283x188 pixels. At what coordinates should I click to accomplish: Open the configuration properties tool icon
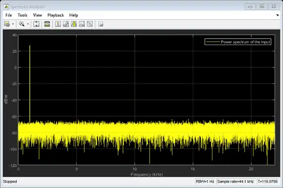coord(7,24)
